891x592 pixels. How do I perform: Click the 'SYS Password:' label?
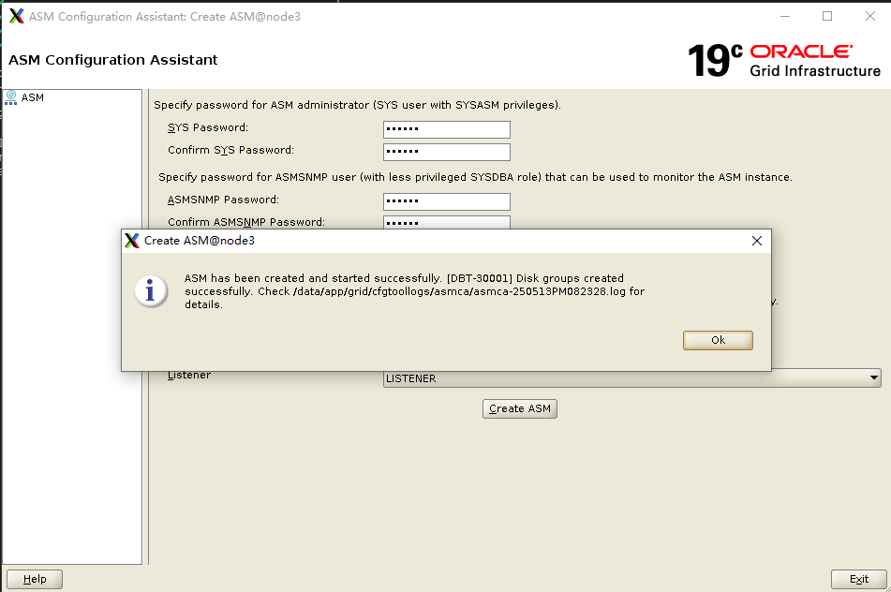point(208,127)
